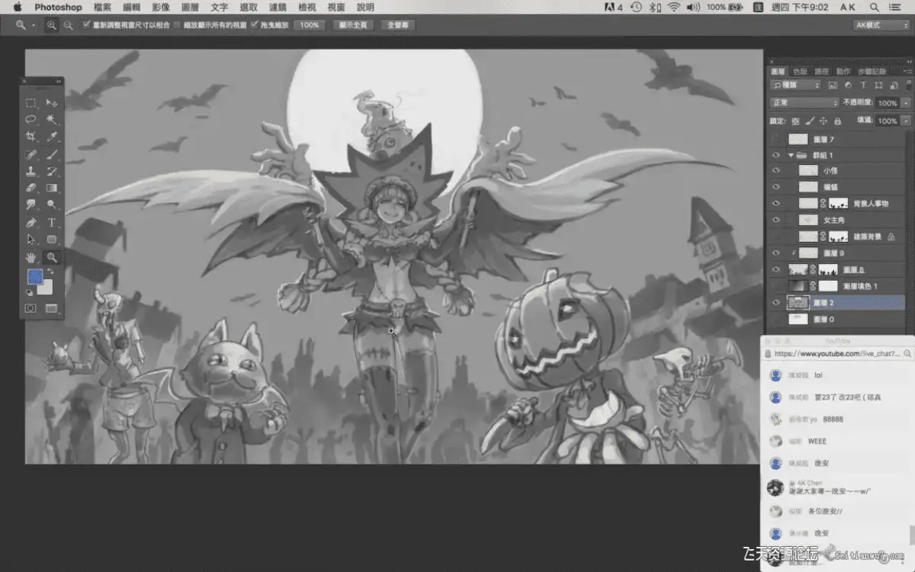Click the 100% zoom button
915x572 pixels.
309,25
